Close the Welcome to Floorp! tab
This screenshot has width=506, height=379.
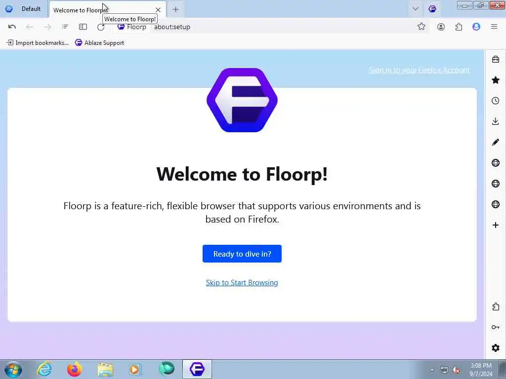click(158, 10)
